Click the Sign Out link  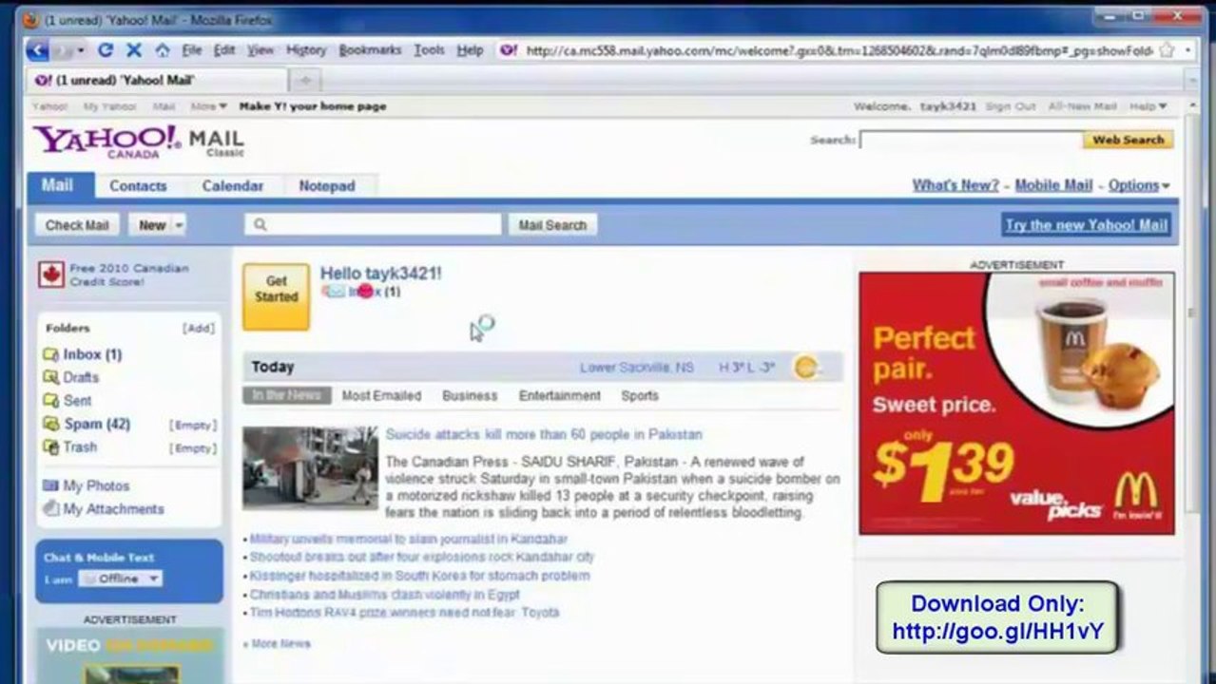coord(1011,106)
